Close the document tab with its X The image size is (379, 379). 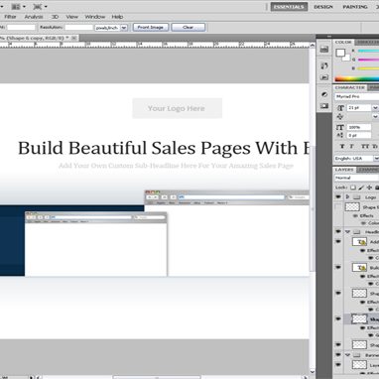click(x=73, y=38)
